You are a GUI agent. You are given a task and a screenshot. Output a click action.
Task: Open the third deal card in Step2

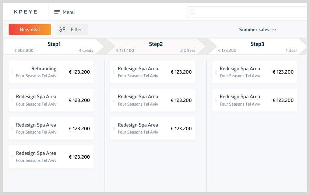pyautogui.click(x=153, y=128)
